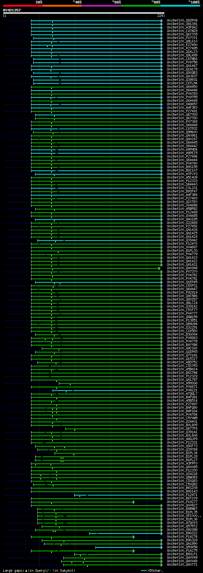Click the white query sequence bar

pyautogui.click(x=83, y=13)
